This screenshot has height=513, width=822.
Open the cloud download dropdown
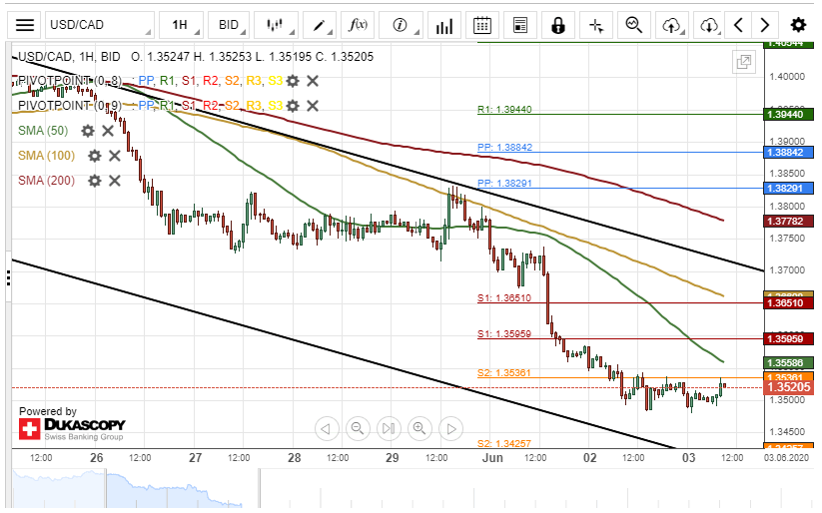[709, 25]
